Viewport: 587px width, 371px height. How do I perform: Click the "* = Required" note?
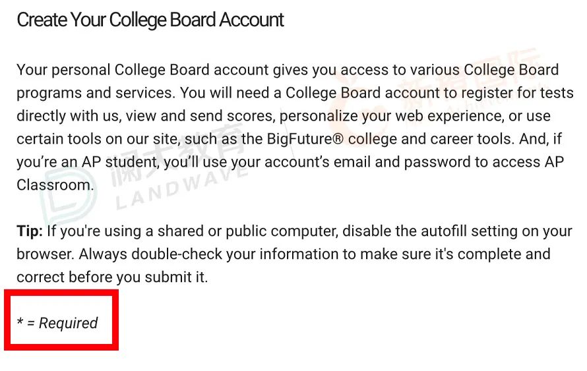(x=57, y=322)
